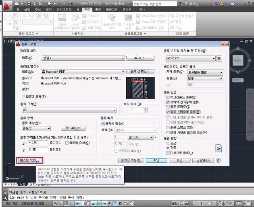The image size is (254, 207).
Task: Click the command line wrench customize icon
Action: pyautogui.click(x=5, y=198)
